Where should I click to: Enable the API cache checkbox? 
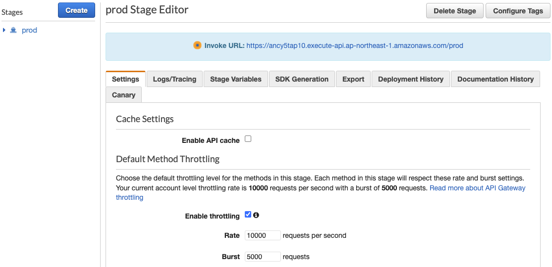click(248, 139)
